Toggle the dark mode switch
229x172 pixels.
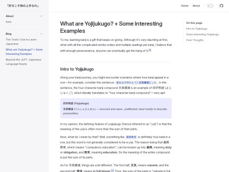(x=210, y=6)
